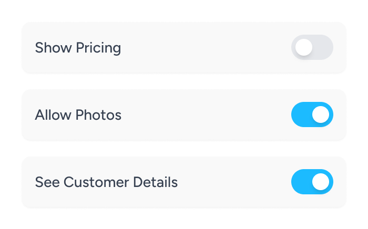This screenshot has width=368, height=229.
Task: Click the Show Pricing label text
Action: [x=78, y=48]
